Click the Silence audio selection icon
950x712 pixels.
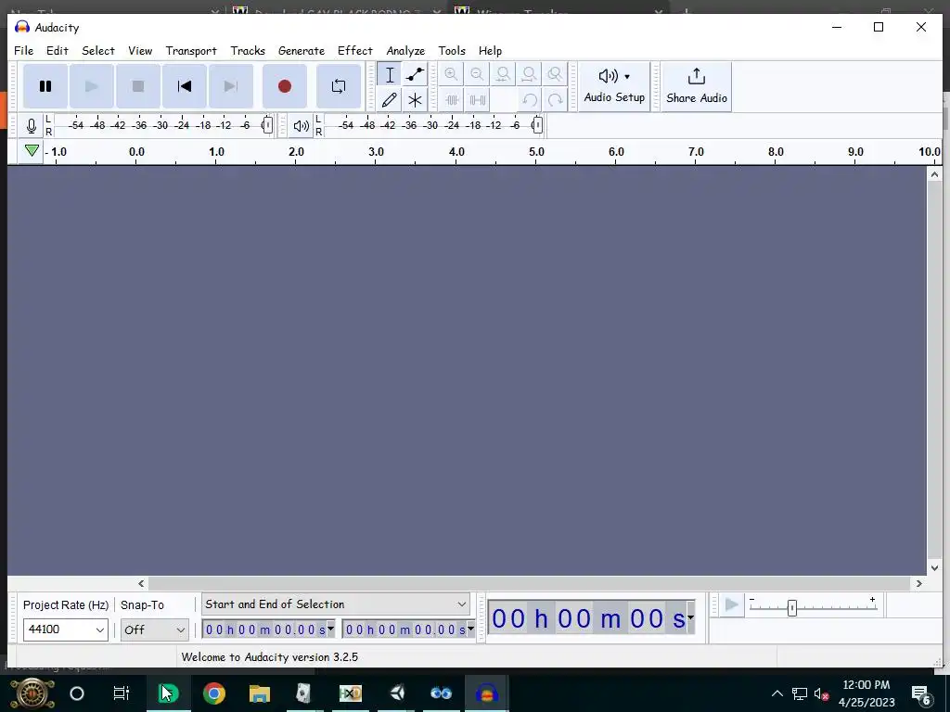[x=478, y=100]
